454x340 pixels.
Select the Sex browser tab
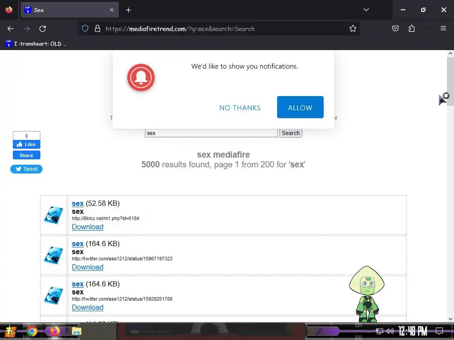(x=70, y=10)
